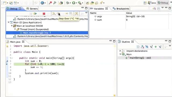Toggle Show Type Names in Variables view
This screenshot has height=97, width=172.
point(154,8)
